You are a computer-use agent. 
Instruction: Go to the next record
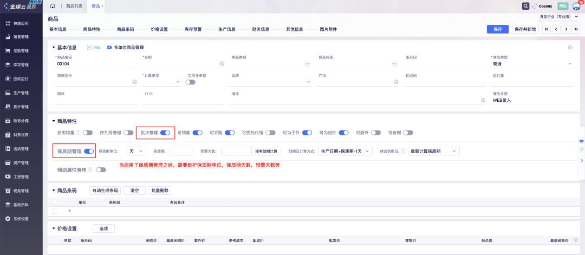pyautogui.click(x=567, y=29)
